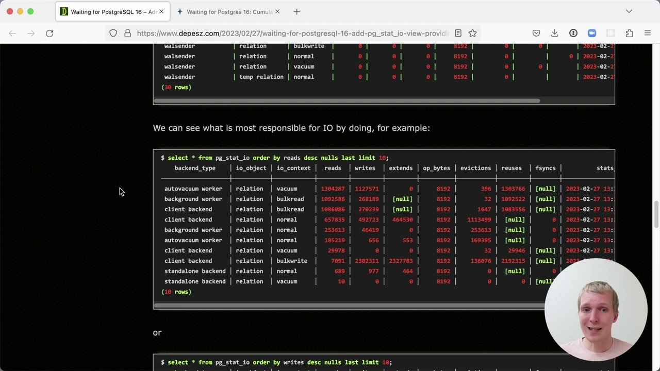
Task: Click '(30 rows)' below the top table
Action: click(x=176, y=87)
